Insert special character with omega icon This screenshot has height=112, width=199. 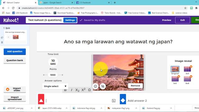[x=90, y=90]
